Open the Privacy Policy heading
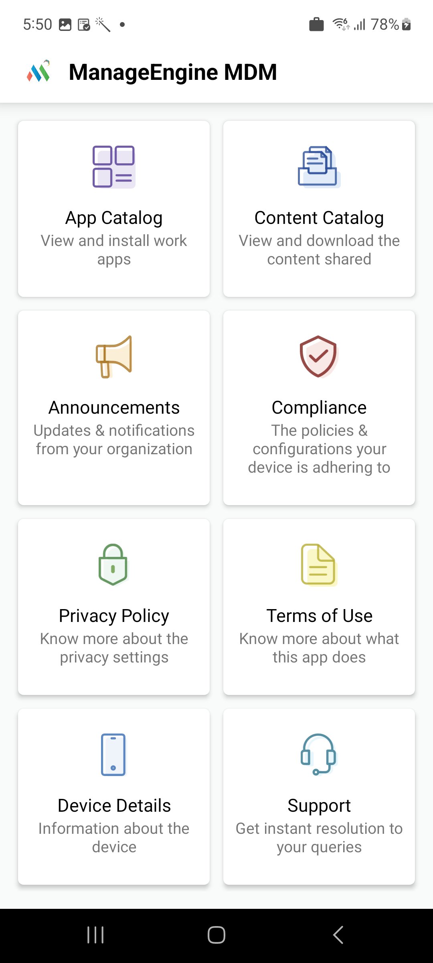The width and height of the screenshot is (433, 963). click(x=114, y=616)
